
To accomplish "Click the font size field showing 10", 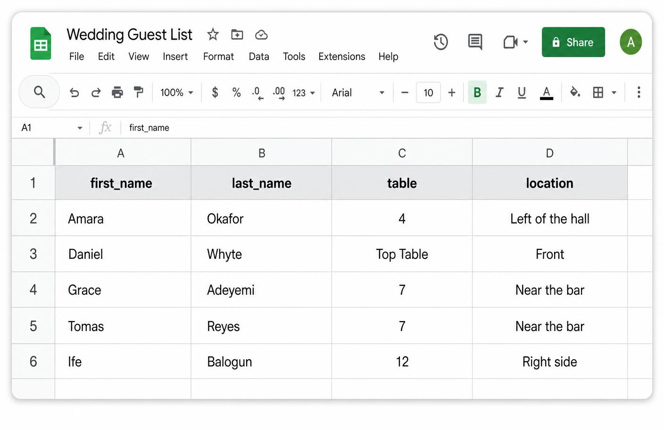I will click(428, 92).
